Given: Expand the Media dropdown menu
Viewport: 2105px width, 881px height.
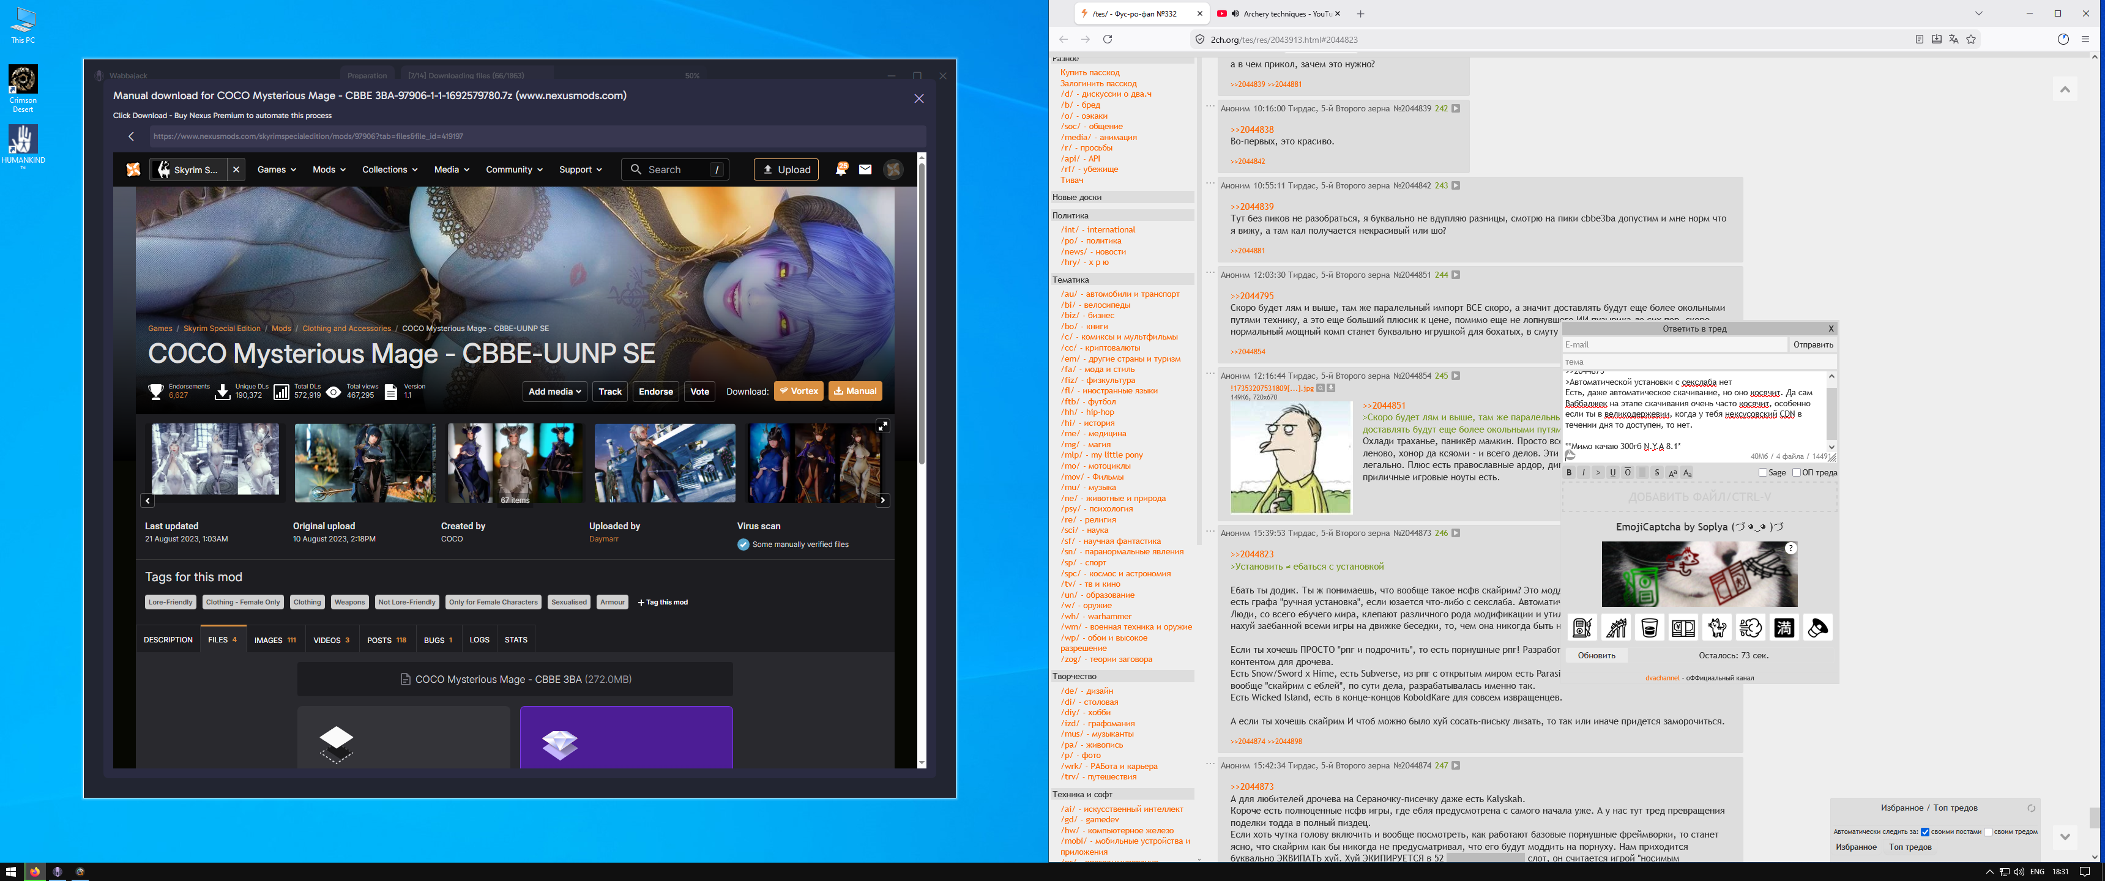Looking at the screenshot, I should click(x=452, y=169).
